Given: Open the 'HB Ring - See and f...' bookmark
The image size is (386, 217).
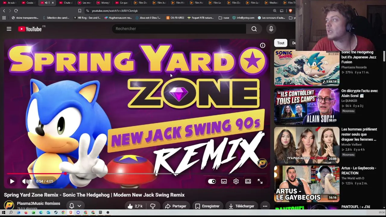Looking at the screenshot, I should click(87, 18).
